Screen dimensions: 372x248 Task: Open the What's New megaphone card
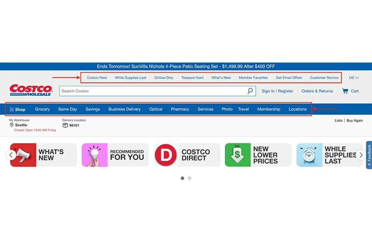pos(43,155)
